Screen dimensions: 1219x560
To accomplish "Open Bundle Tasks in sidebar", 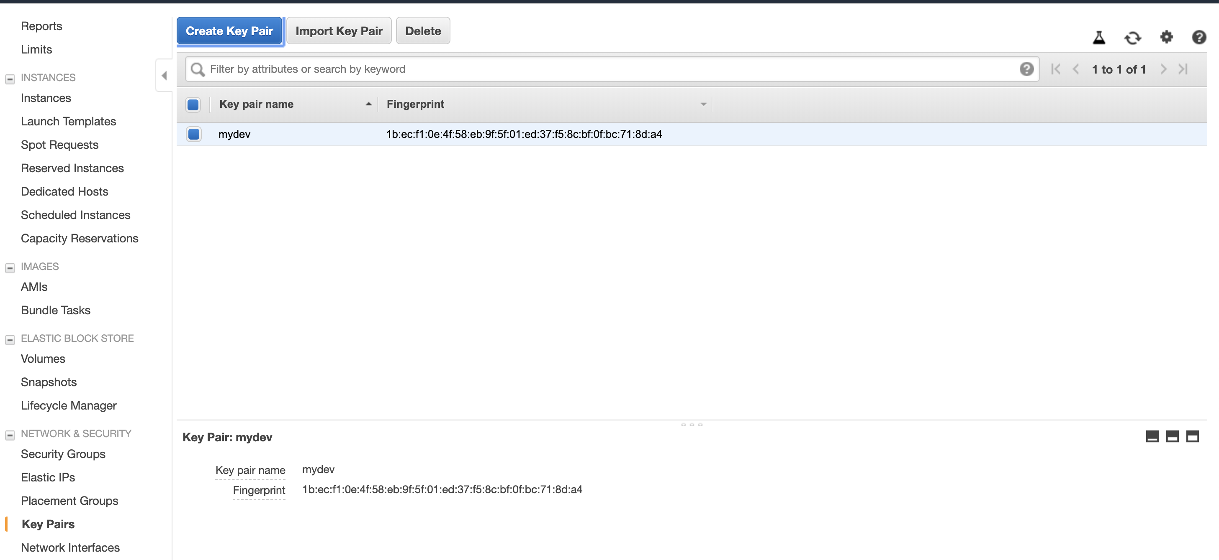I will coord(55,310).
